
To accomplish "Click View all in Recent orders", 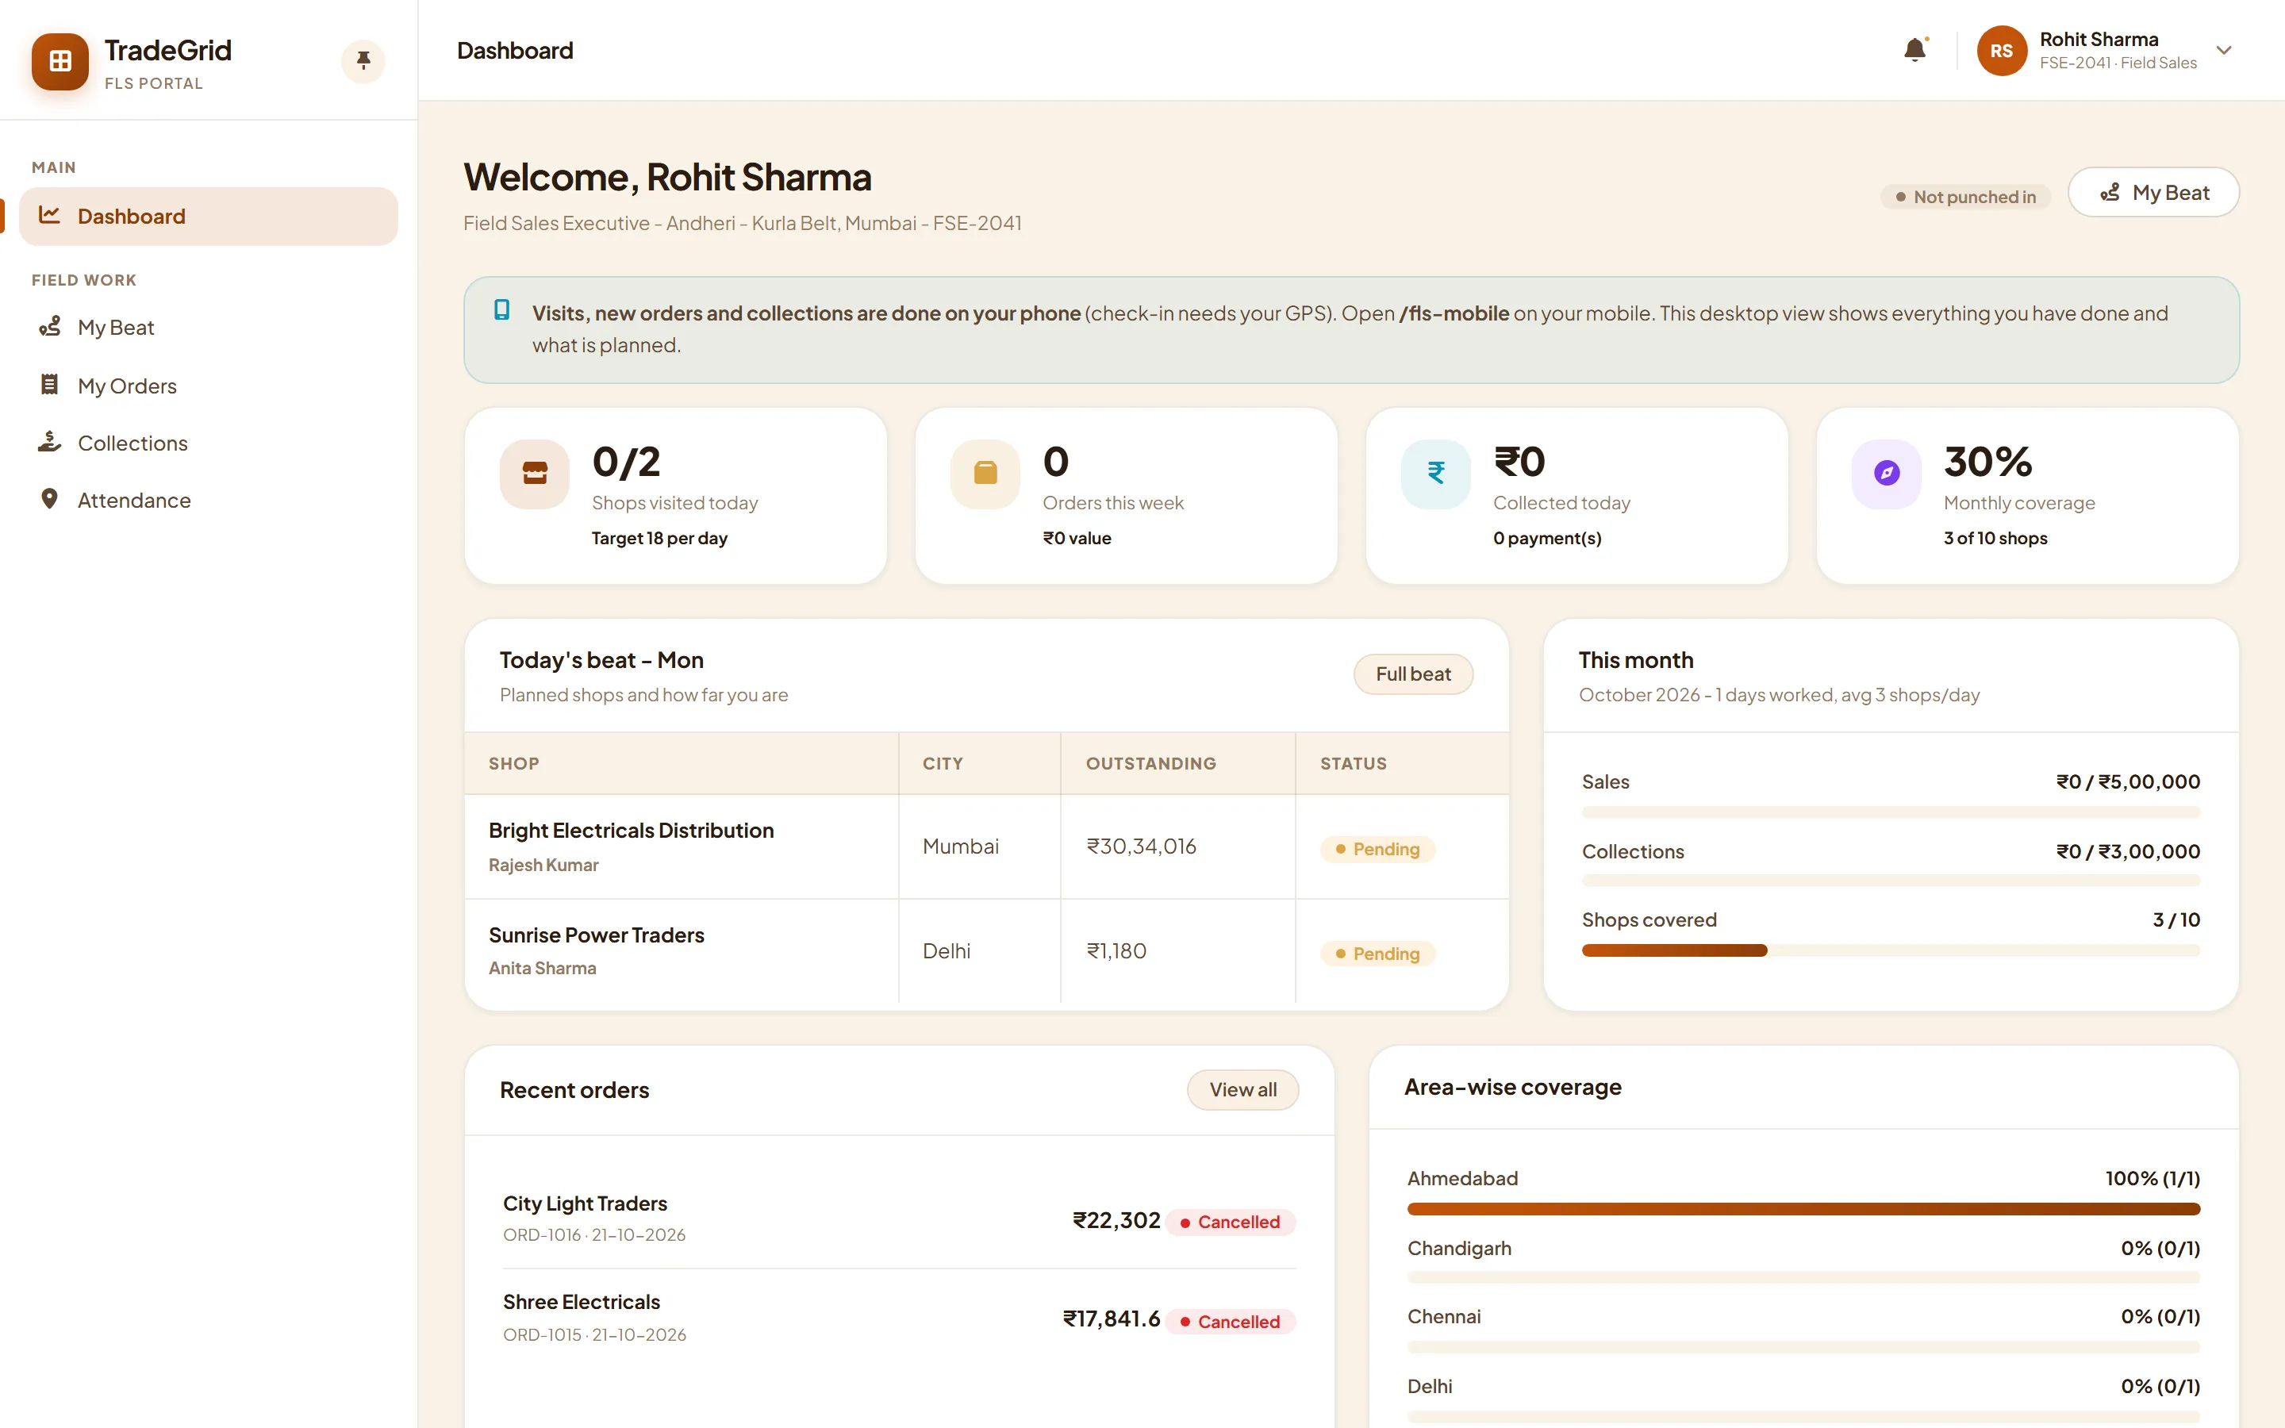I will (x=1242, y=1090).
